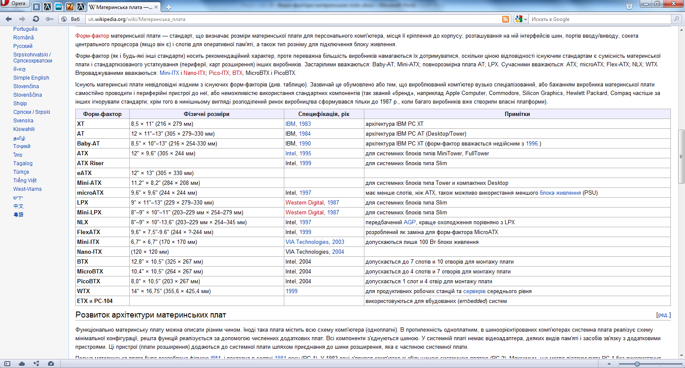The height and width of the screenshot is (368, 685).
Task: Click the Форм-фактор column header
Action: pos(102,114)
